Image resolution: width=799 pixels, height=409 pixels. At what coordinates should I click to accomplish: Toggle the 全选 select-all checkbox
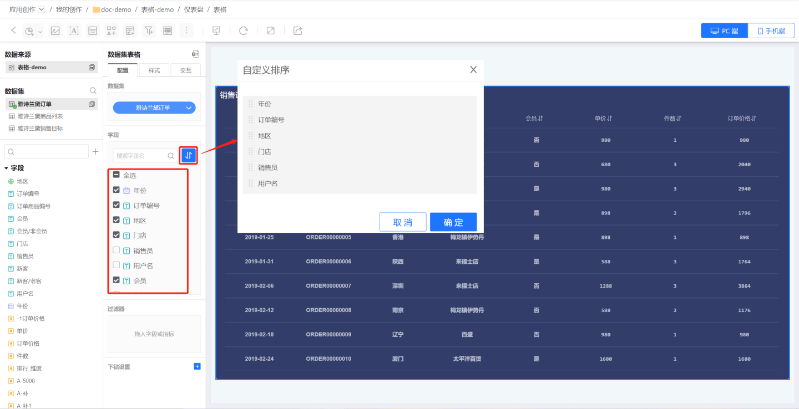pos(117,175)
